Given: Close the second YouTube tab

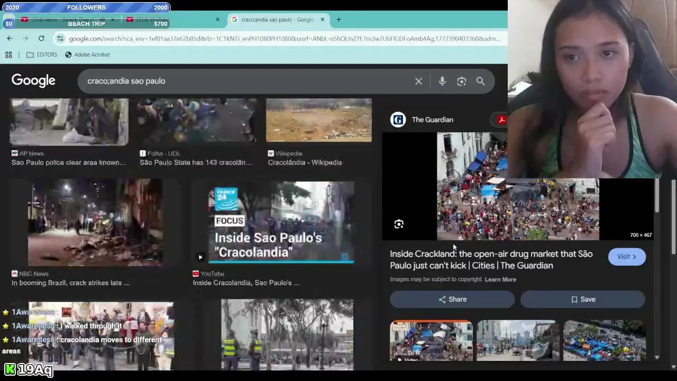Looking at the screenshot, I should point(217,20).
